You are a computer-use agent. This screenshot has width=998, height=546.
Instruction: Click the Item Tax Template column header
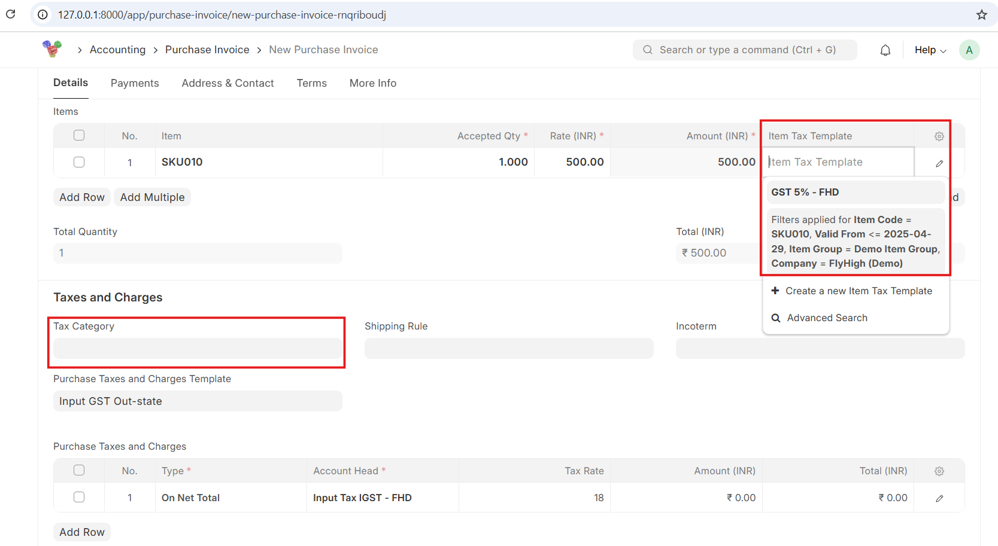pos(810,136)
